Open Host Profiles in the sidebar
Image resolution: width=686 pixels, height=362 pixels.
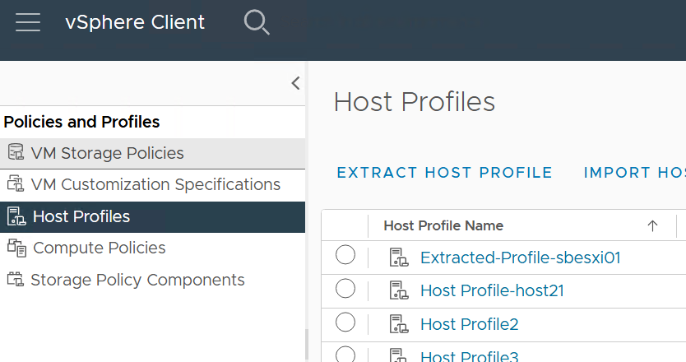81,216
